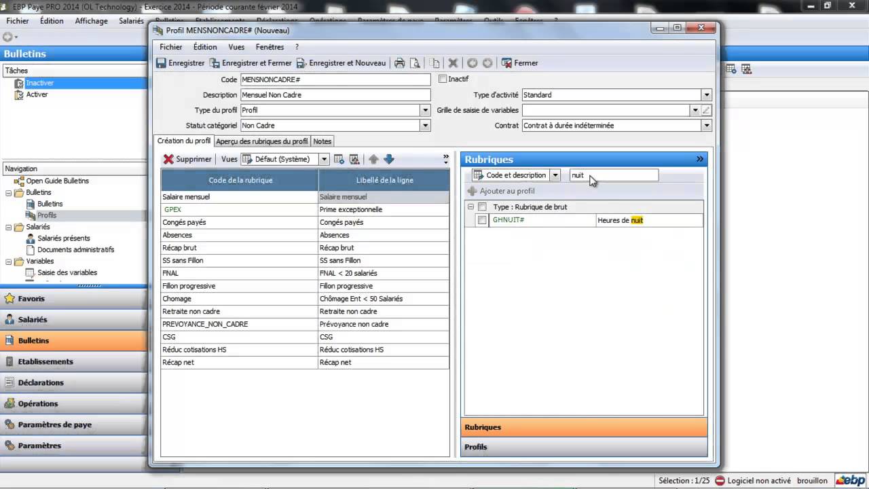Image resolution: width=869 pixels, height=489 pixels.
Task: Click the Favoris star icon in sidebar
Action: [x=9, y=298]
